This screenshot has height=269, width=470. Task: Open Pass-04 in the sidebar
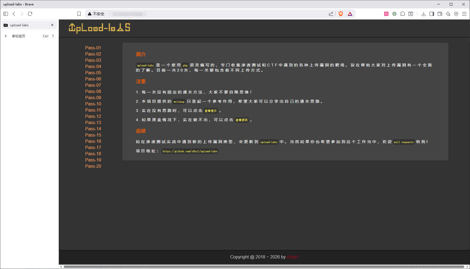[93, 66]
